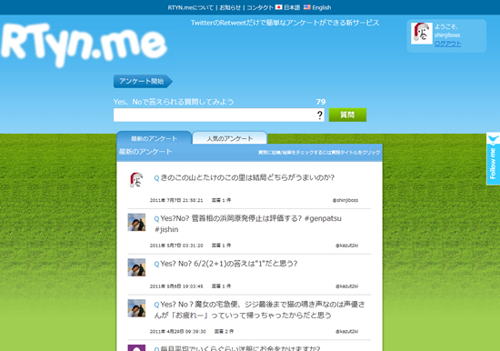Click timestamp 2011年 5月6日 19:03:45

176,286
